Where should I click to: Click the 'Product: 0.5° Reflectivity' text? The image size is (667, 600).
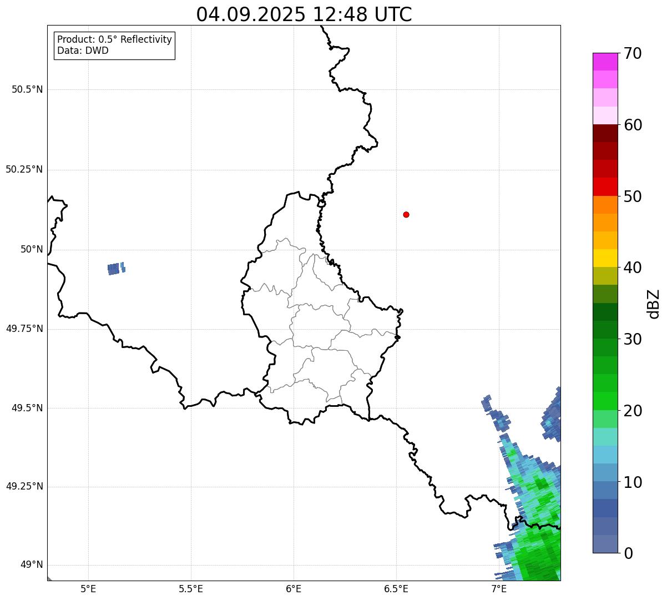(114, 40)
